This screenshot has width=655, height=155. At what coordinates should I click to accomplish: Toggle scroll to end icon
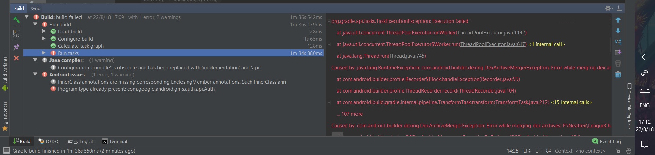(x=618, y=53)
